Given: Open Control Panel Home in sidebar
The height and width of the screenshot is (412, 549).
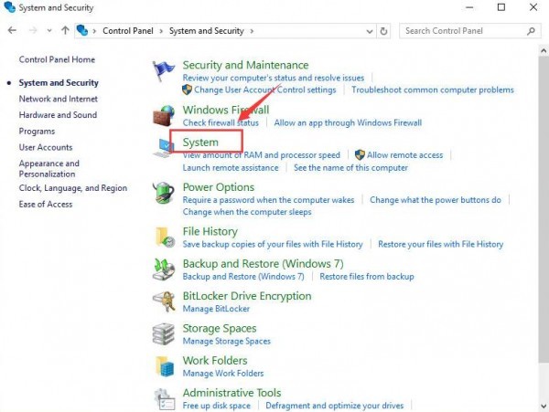Looking at the screenshot, I should point(57,59).
